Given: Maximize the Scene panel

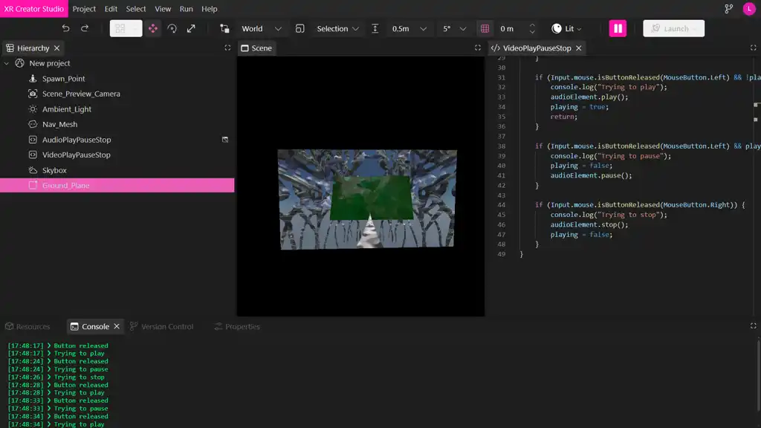Looking at the screenshot, I should 478,48.
